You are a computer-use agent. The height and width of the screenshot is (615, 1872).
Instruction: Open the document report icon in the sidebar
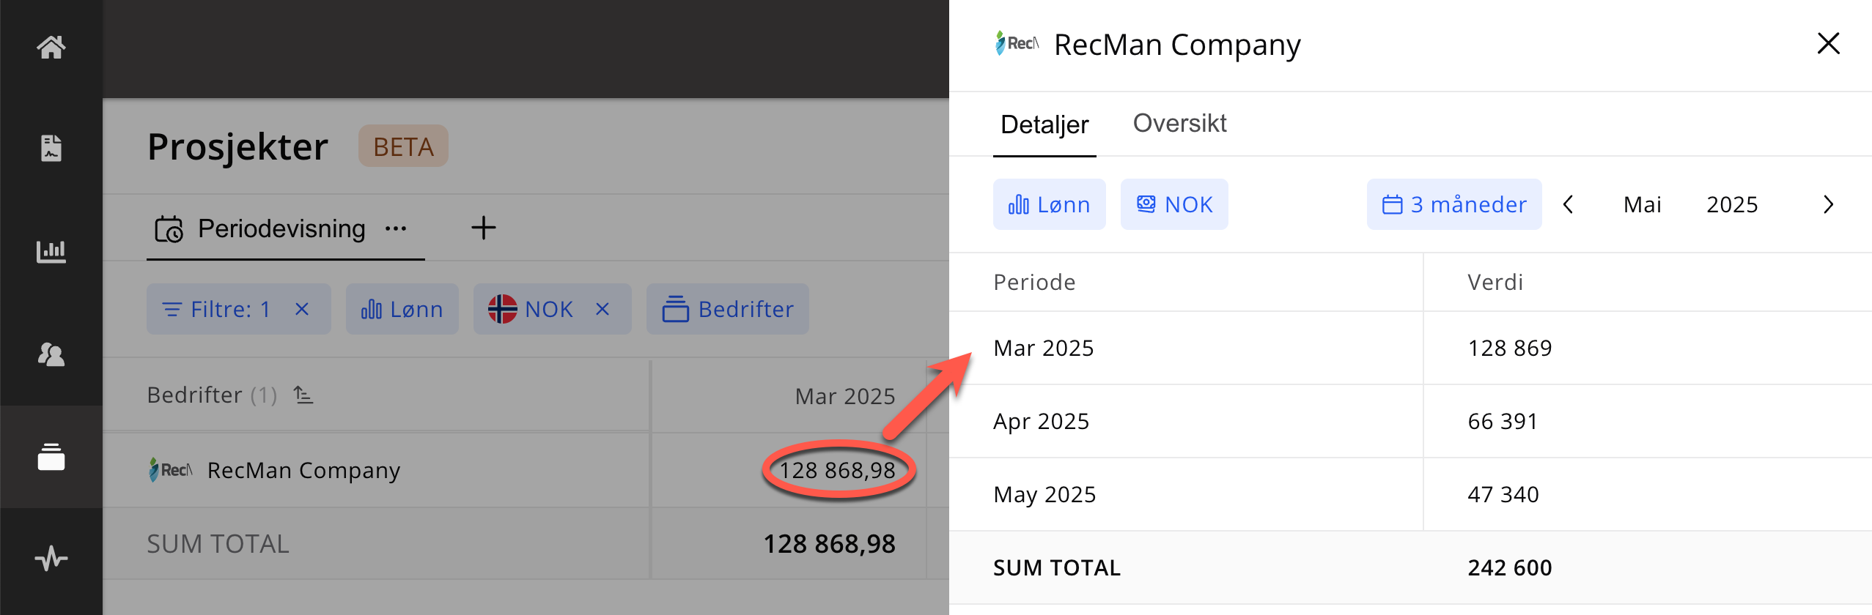point(51,148)
